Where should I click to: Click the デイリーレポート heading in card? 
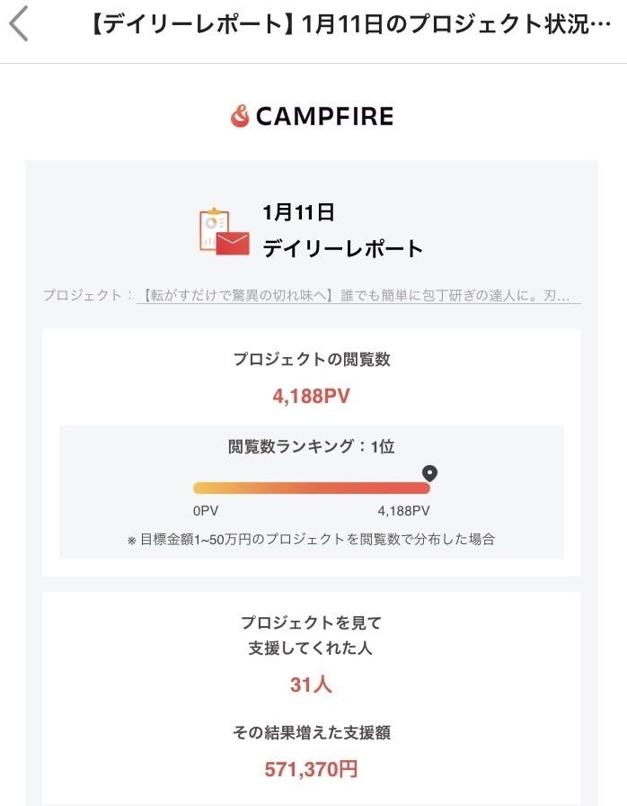(x=342, y=249)
